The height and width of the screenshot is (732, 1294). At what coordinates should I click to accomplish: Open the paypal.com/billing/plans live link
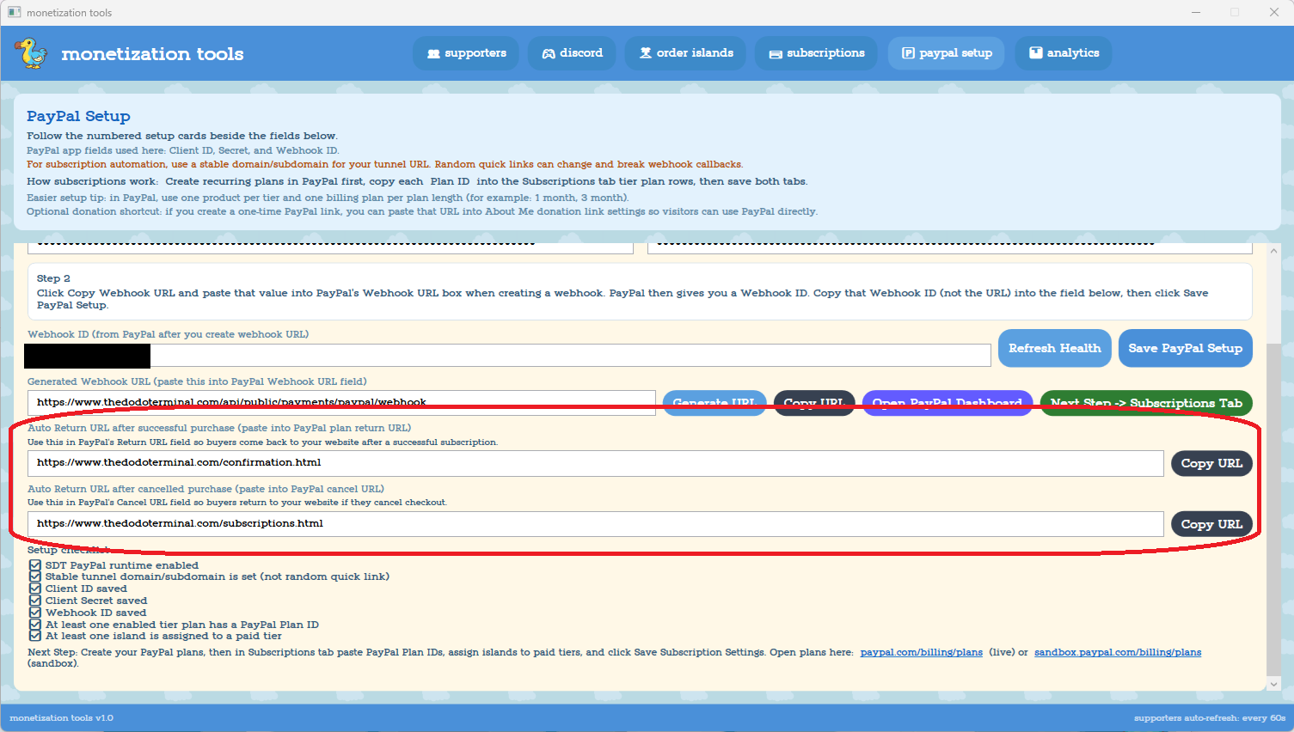pyautogui.click(x=922, y=652)
